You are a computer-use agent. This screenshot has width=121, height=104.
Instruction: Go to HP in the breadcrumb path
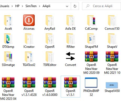(17, 6)
